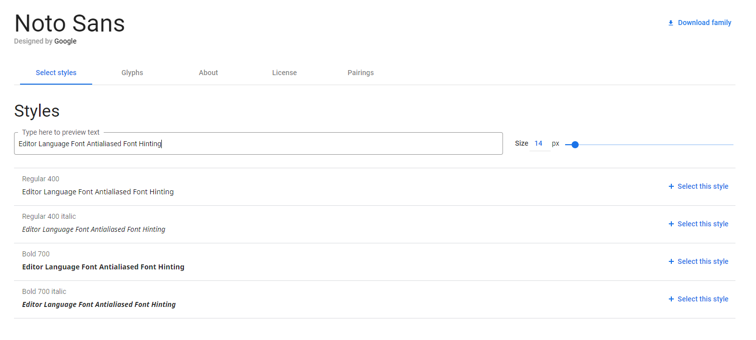
Task: Click the 'Regular 400' style label
Action: coord(41,179)
